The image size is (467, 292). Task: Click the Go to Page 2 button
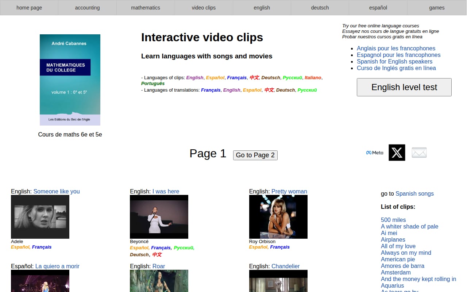click(255, 155)
